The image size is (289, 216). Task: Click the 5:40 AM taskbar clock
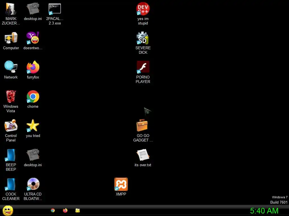[264, 211]
